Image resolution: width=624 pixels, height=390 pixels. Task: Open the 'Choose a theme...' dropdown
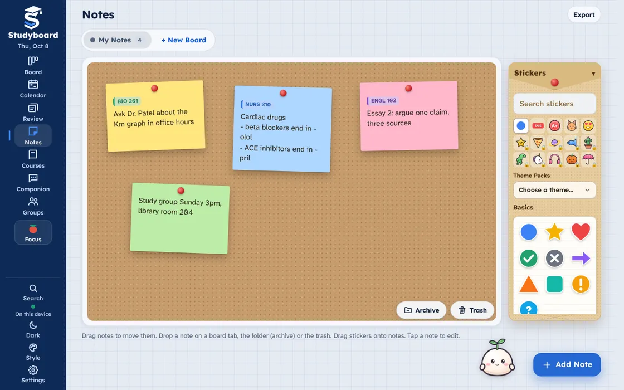(554, 190)
